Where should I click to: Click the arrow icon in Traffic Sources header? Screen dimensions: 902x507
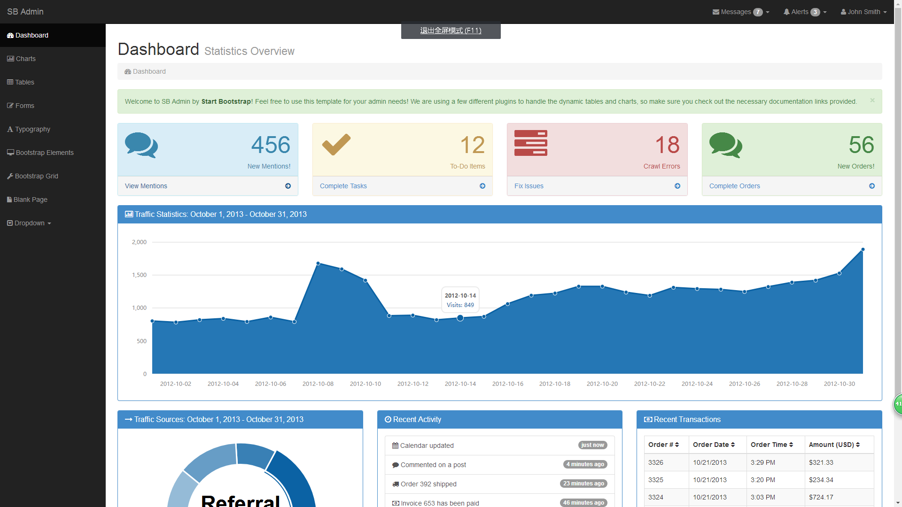129,419
